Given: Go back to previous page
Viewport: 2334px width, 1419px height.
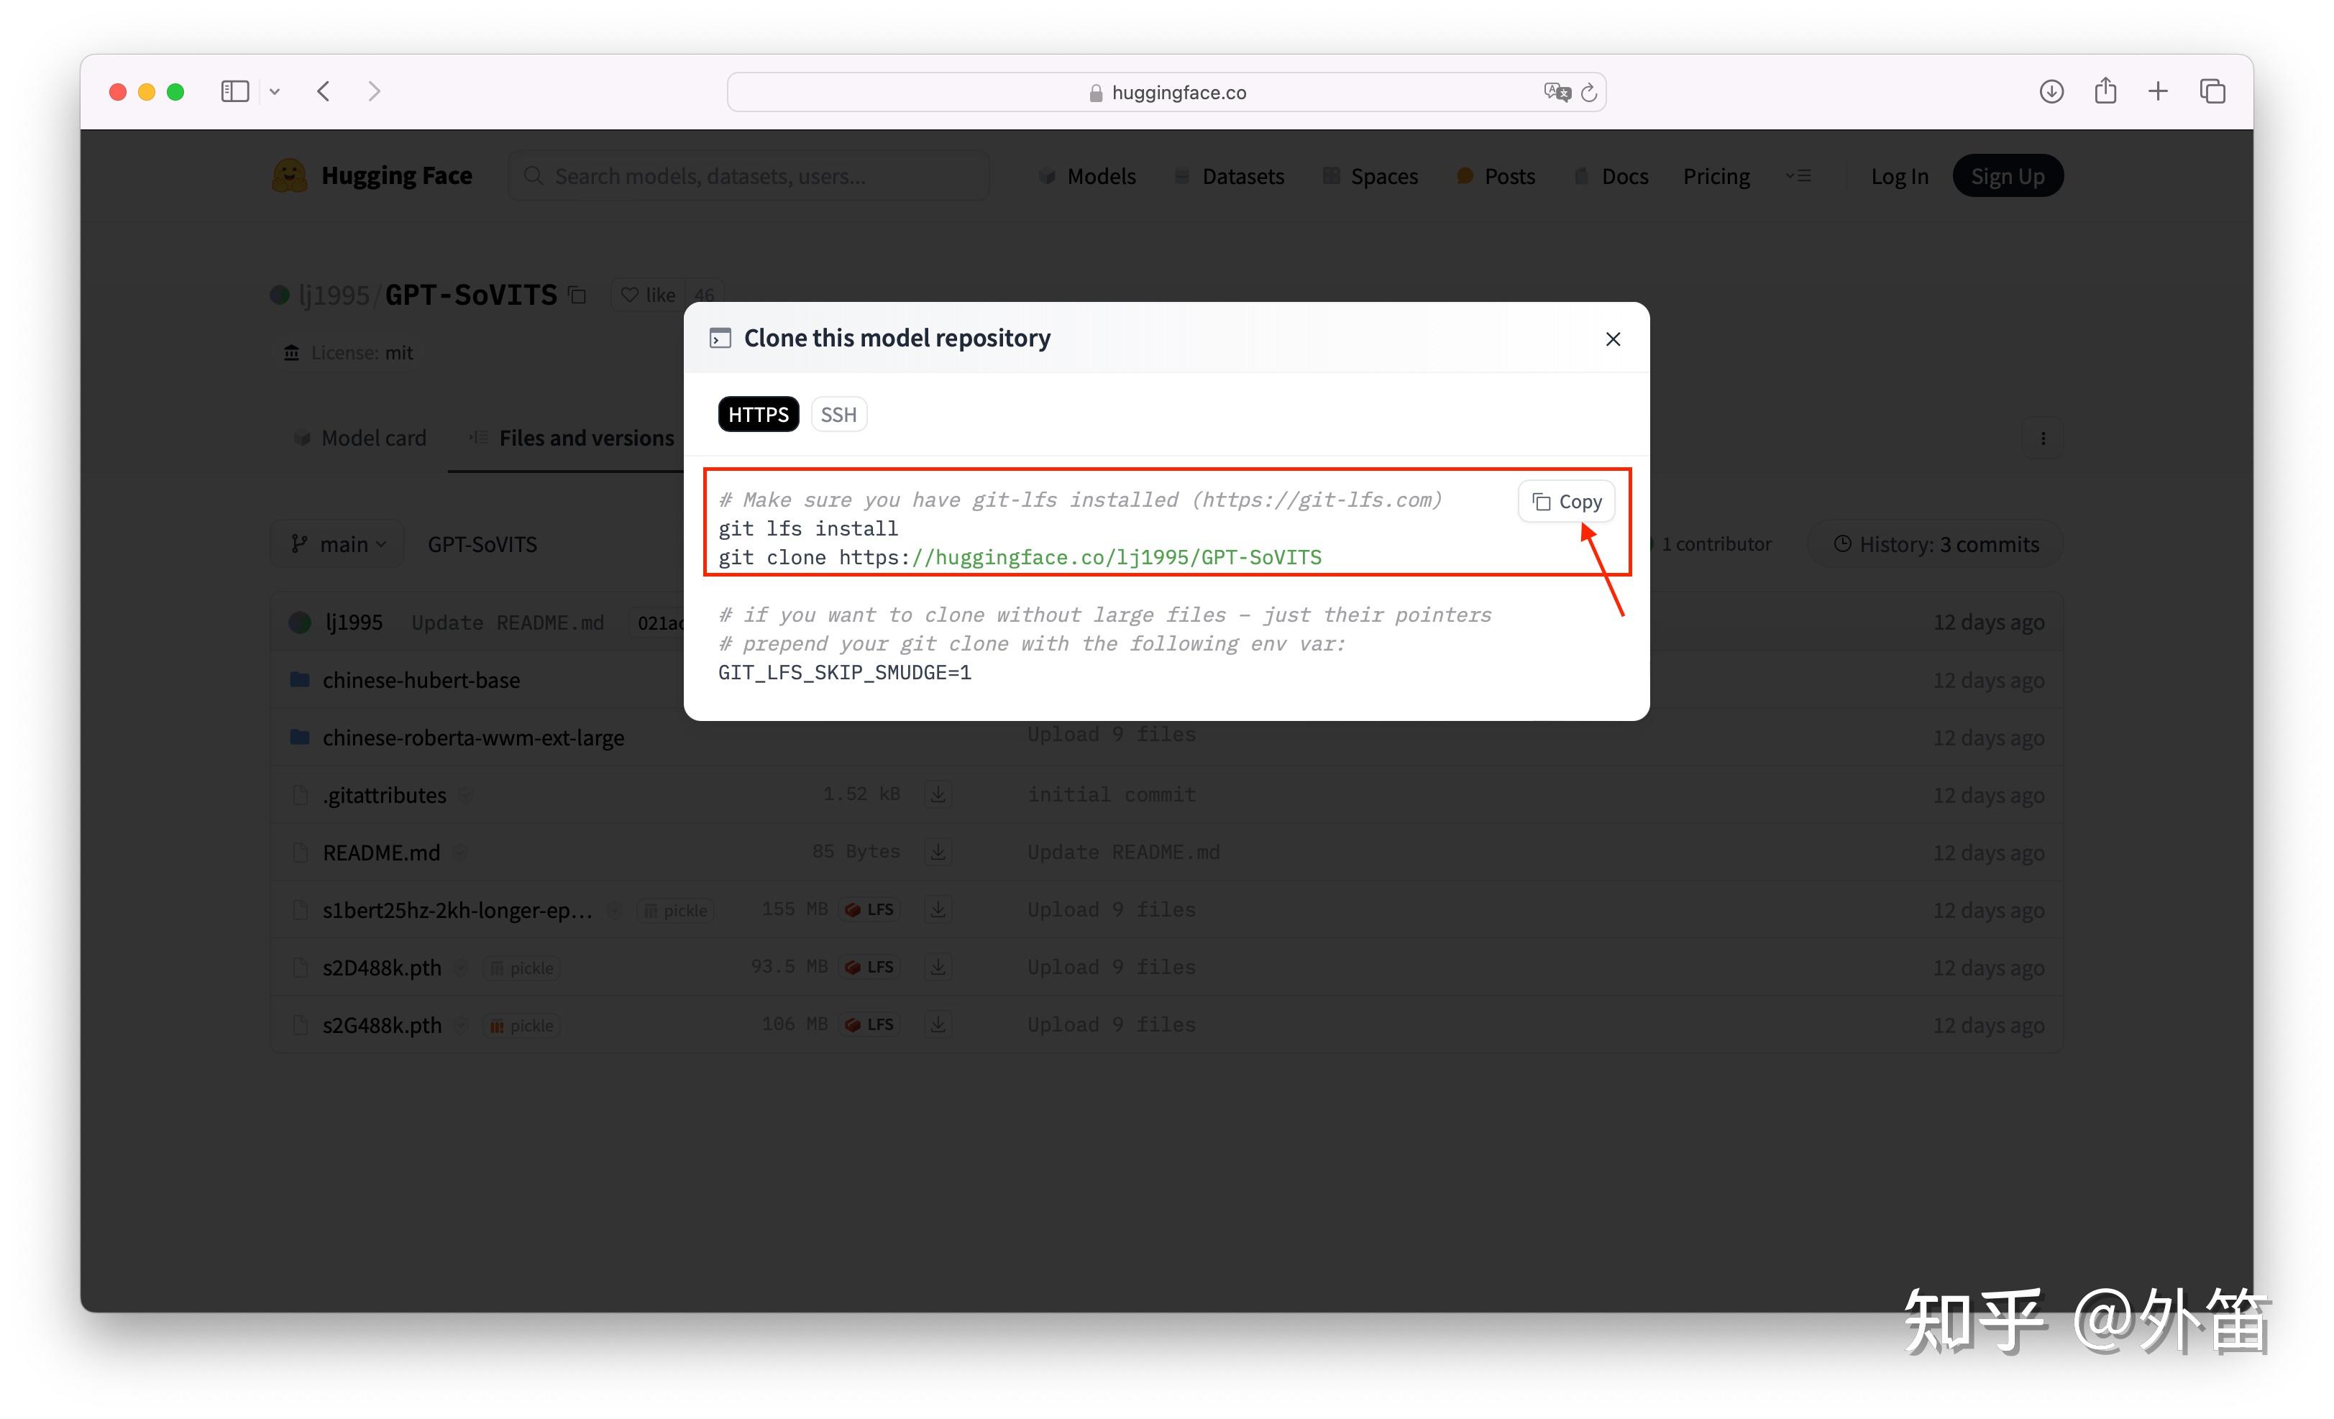Looking at the screenshot, I should [x=324, y=92].
